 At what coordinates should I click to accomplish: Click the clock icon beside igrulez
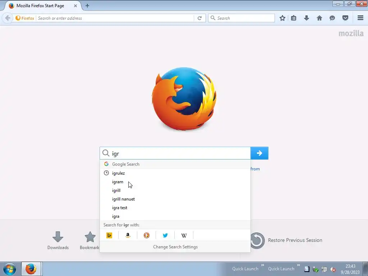coord(106,173)
